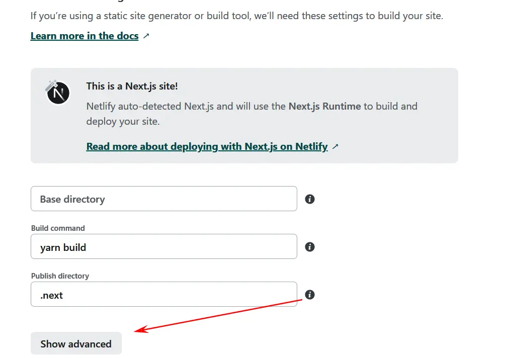Focus the Base directory input field
The image size is (505, 358).
pos(163,199)
